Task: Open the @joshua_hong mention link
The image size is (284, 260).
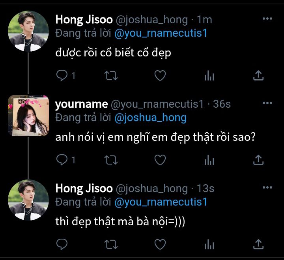Action: pyautogui.click(x=150, y=118)
